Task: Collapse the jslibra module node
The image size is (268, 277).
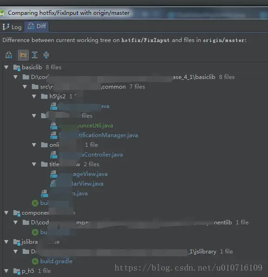Action: pyautogui.click(x=6, y=242)
